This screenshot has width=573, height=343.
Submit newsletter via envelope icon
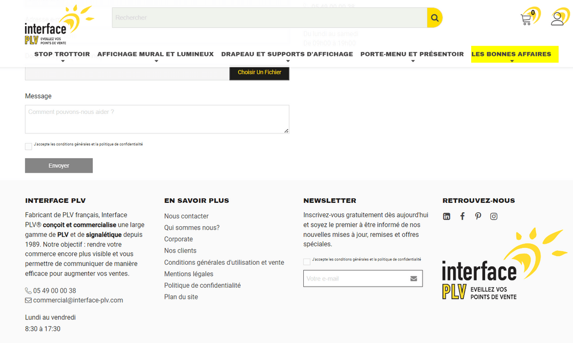414,278
